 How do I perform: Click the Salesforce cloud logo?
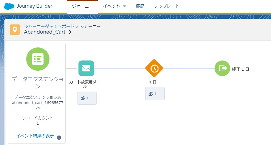point(9,6)
